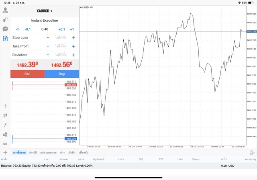The width and height of the screenshot is (257, 180).
Task: Open the indicators function icon
Action: (x=5, y=125)
